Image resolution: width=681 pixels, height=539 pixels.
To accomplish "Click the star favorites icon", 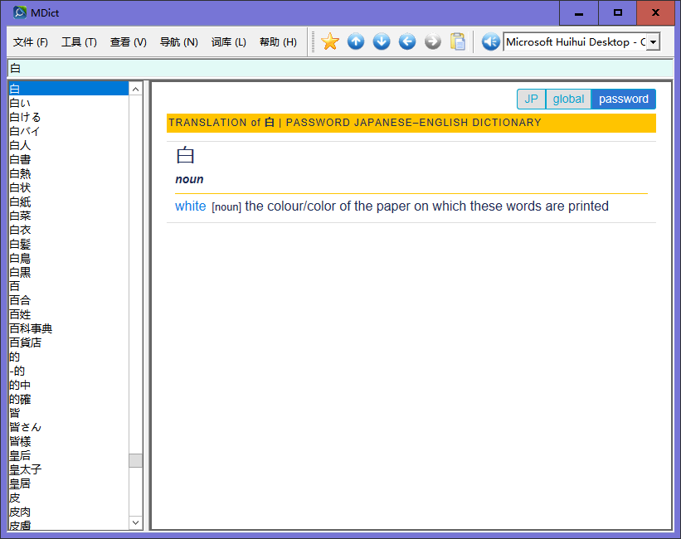I will 330,41.
